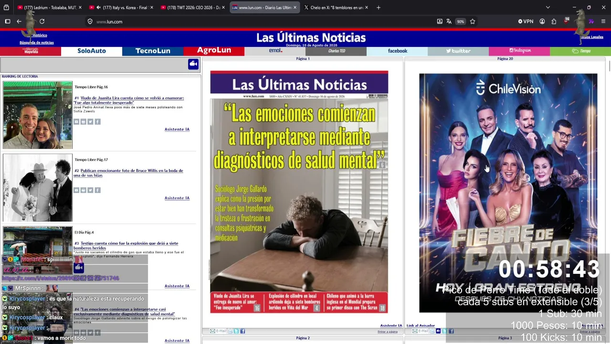Image resolution: width=611 pixels, height=344 pixels.
Task: Open the browser main menu
Action: coord(603,21)
